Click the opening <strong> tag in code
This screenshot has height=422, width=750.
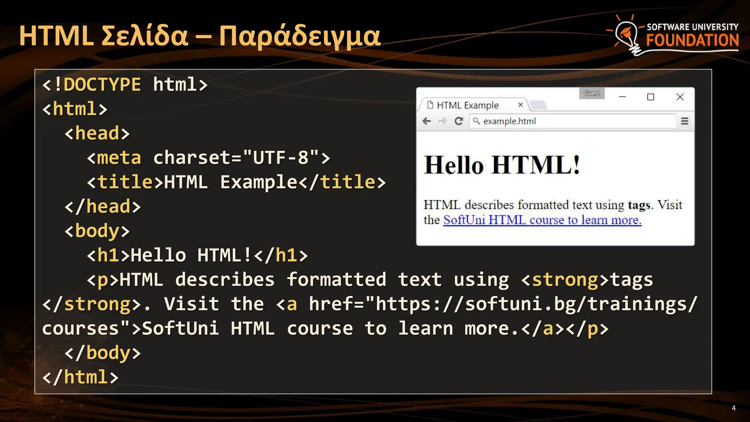[565, 280]
